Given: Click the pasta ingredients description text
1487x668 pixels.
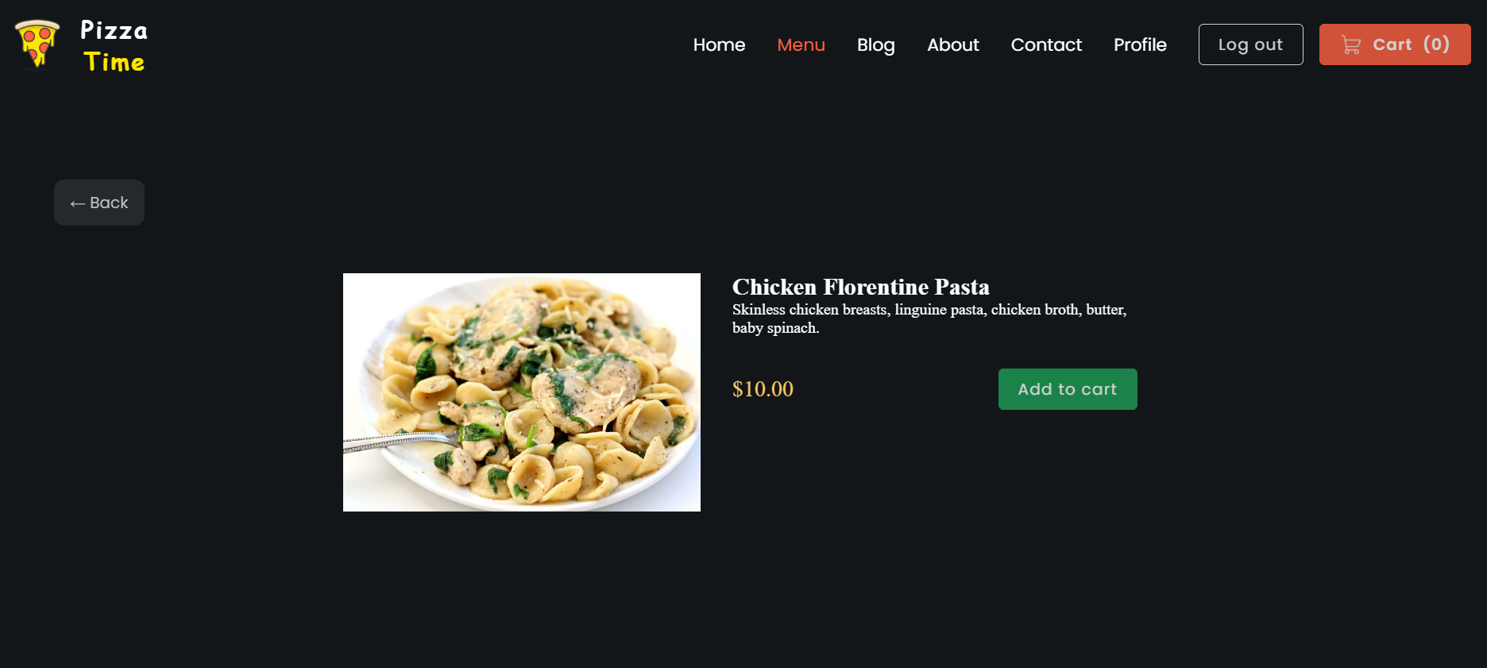Looking at the screenshot, I should tap(929, 319).
